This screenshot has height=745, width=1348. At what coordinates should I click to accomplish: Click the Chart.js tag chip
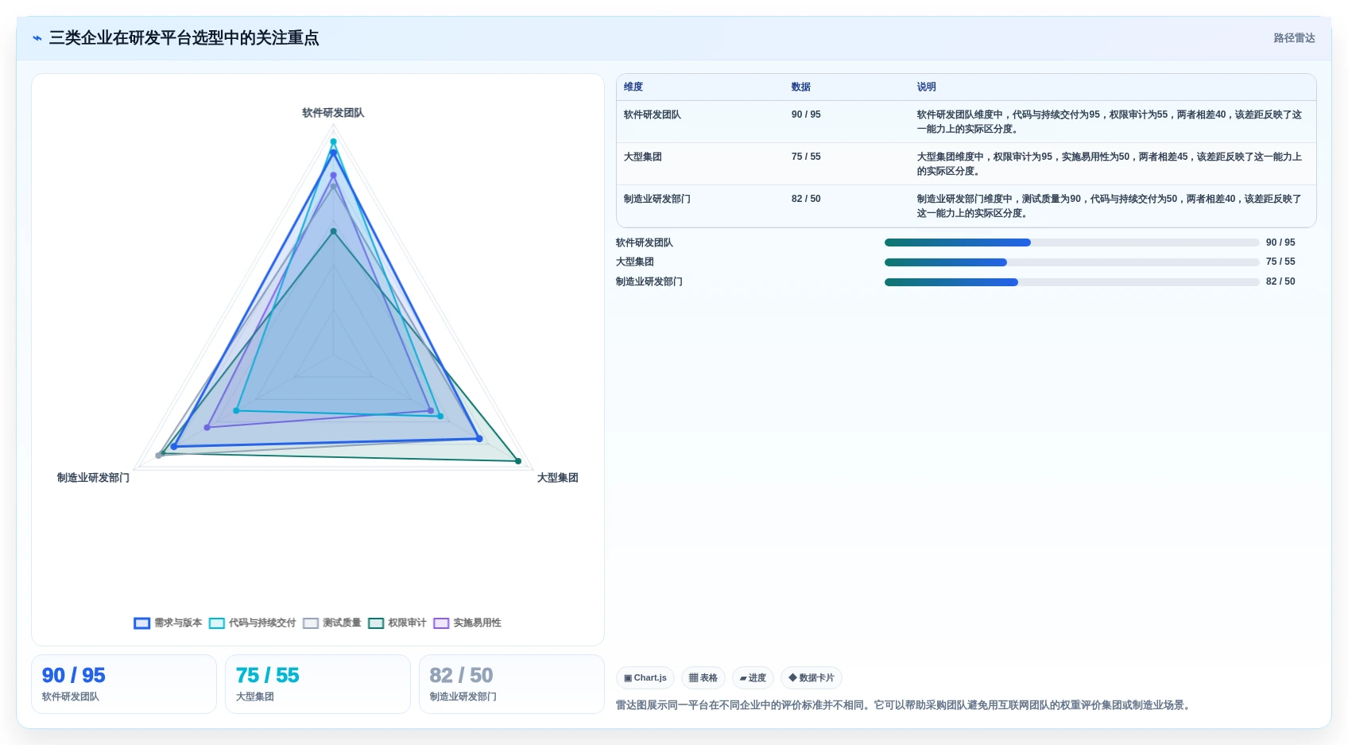coord(645,678)
